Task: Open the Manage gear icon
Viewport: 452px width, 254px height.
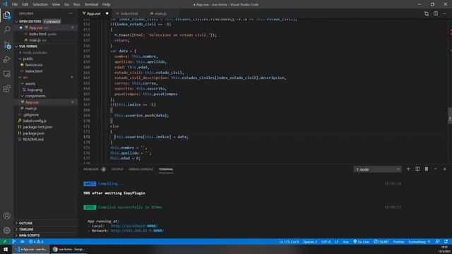Action: tap(6, 230)
